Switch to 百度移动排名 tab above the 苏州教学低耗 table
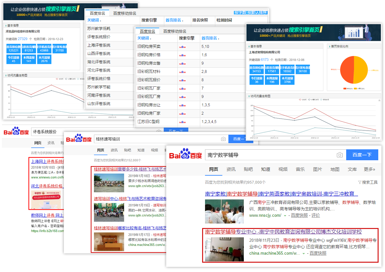Viewport: 385px width, 272px height. (x=125, y=13)
